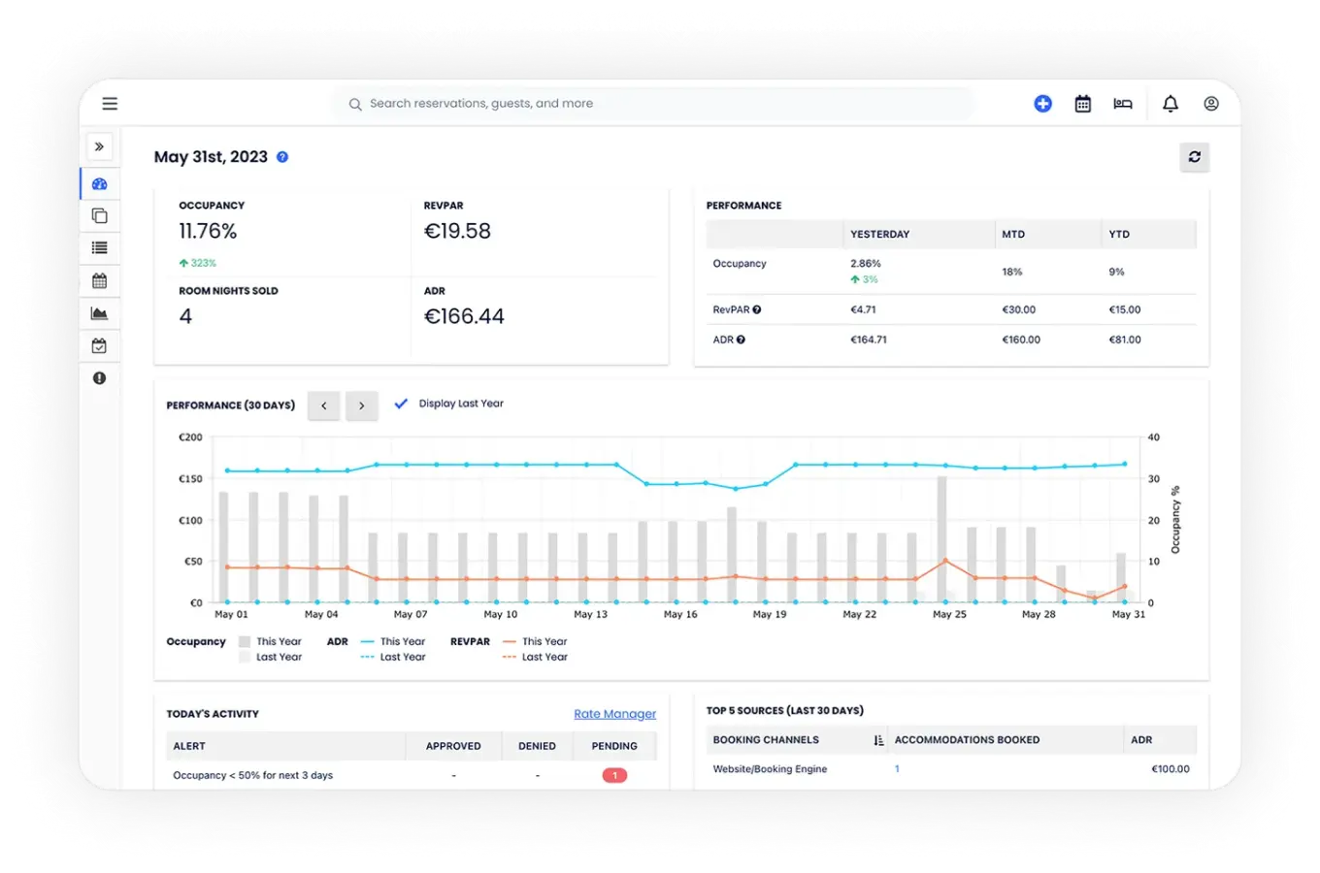Open the notifications bell
1320x873 pixels.
1171,104
